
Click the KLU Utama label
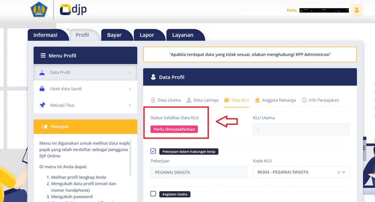click(x=264, y=117)
